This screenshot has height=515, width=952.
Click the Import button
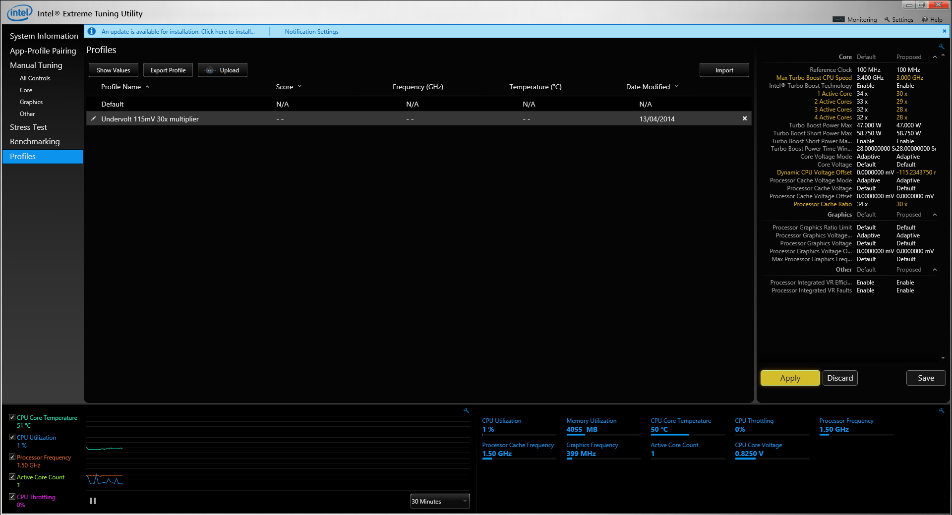[x=724, y=70]
